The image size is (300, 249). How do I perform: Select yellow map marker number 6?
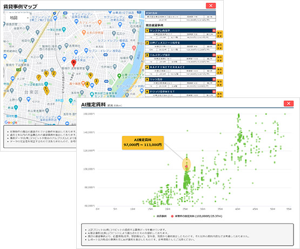pos(46,74)
